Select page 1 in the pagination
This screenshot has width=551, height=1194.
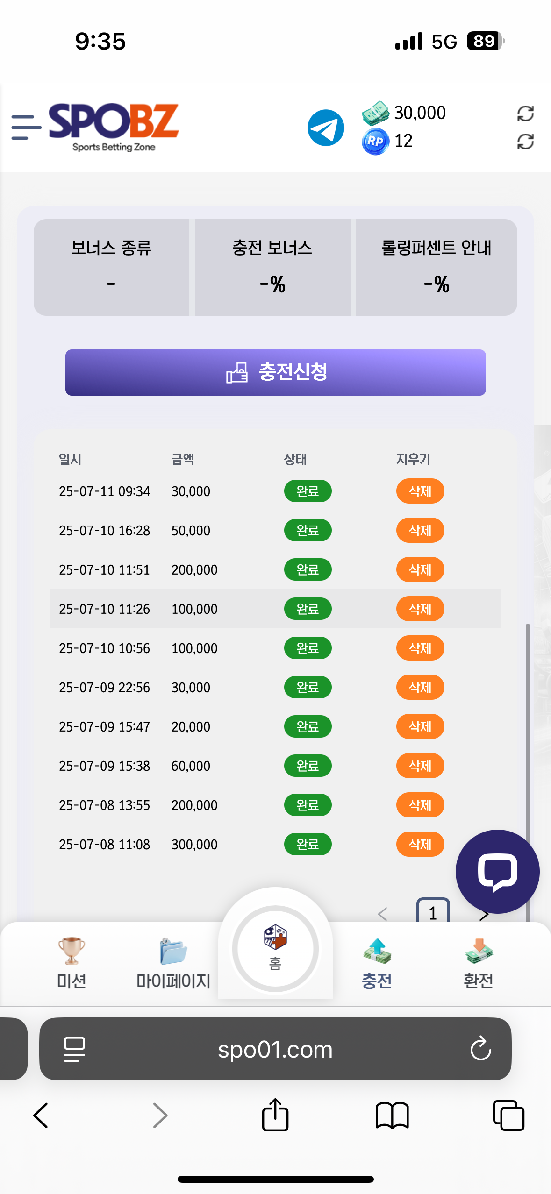(x=433, y=911)
